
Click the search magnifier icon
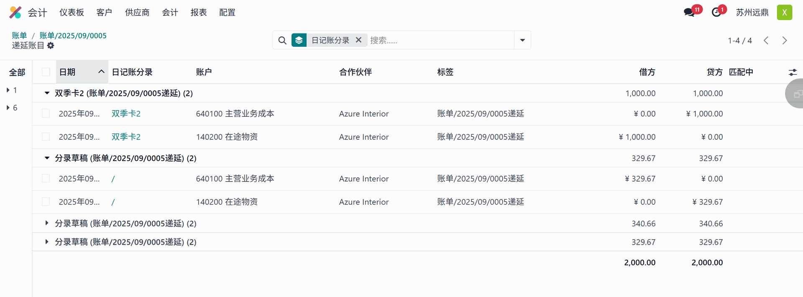pyautogui.click(x=282, y=41)
